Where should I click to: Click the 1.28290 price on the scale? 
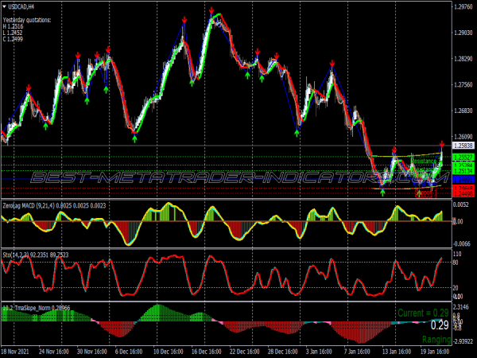click(463, 58)
